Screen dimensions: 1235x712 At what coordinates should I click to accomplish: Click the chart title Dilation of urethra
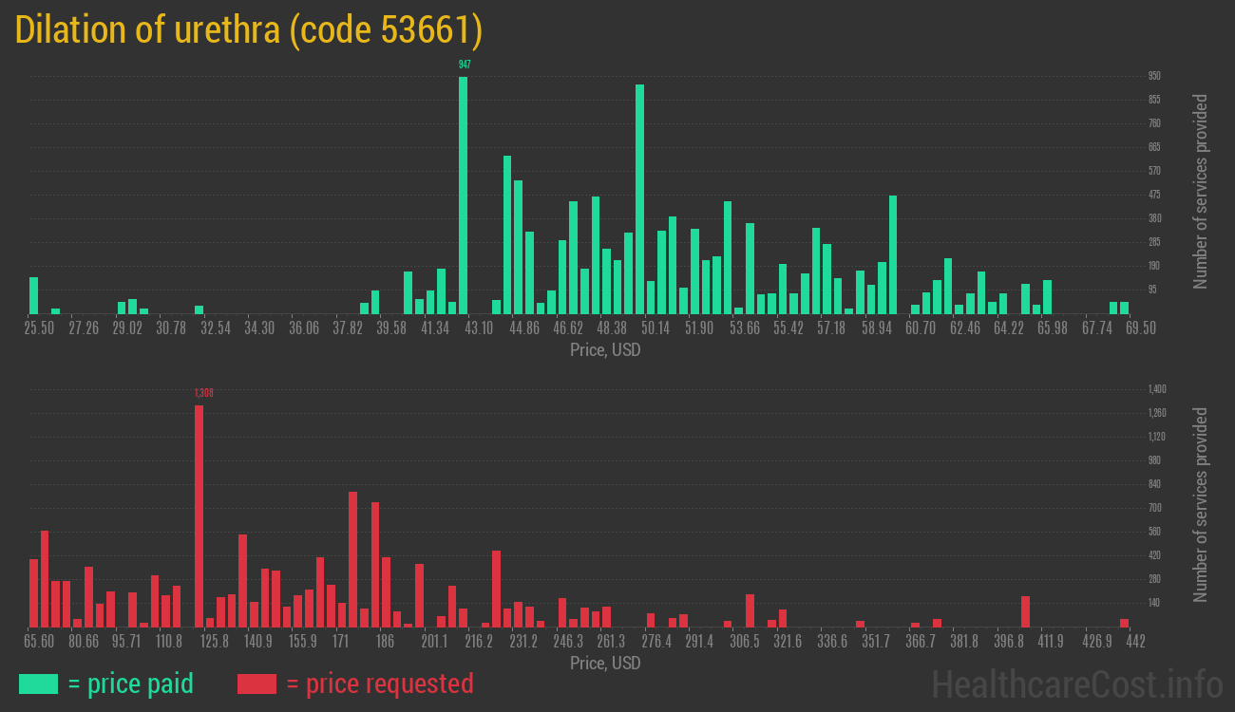[x=249, y=30]
